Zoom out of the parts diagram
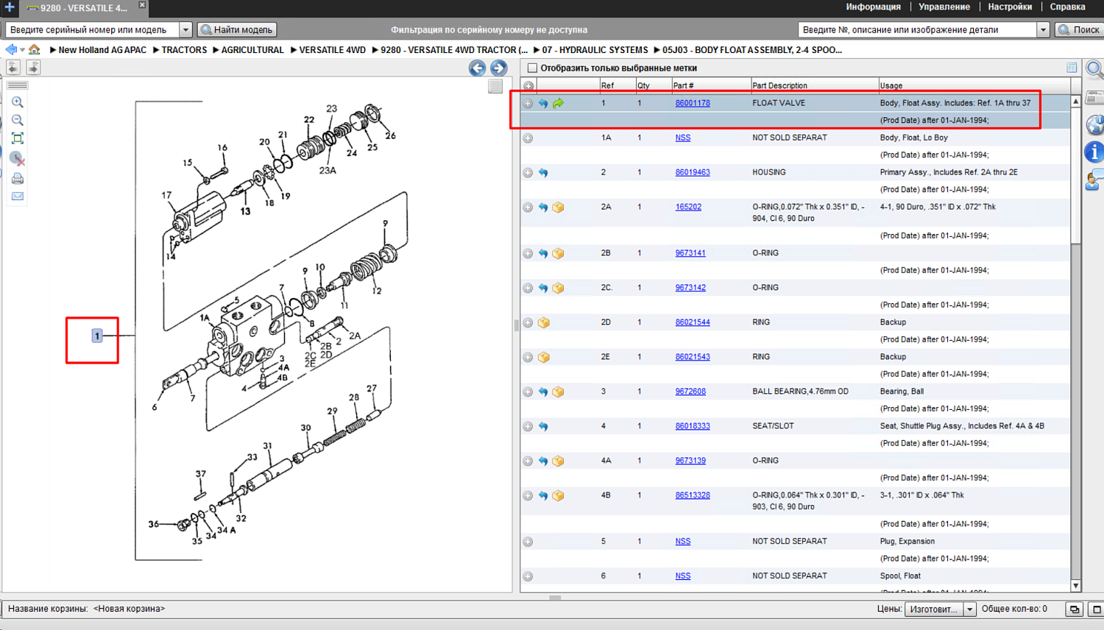 (18, 120)
